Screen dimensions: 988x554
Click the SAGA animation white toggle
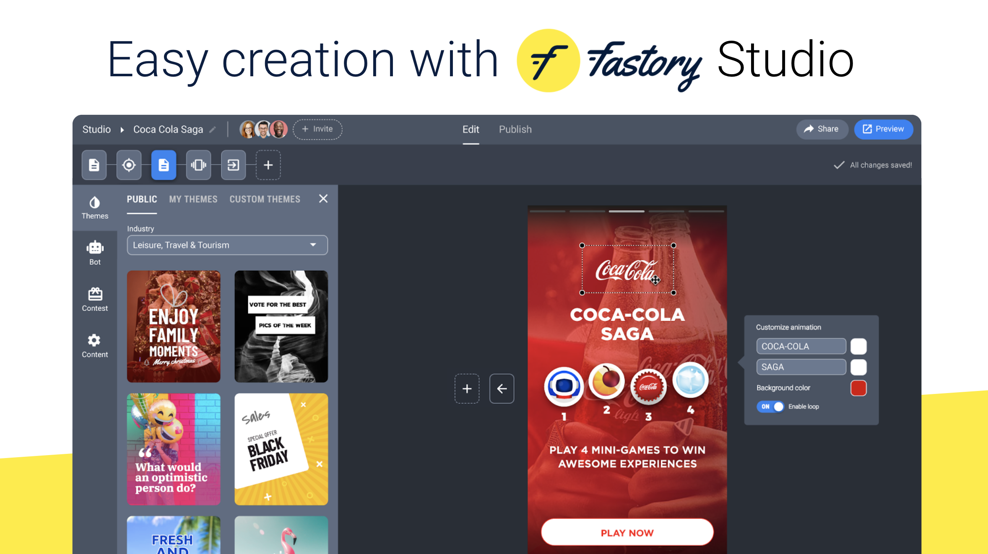click(858, 367)
